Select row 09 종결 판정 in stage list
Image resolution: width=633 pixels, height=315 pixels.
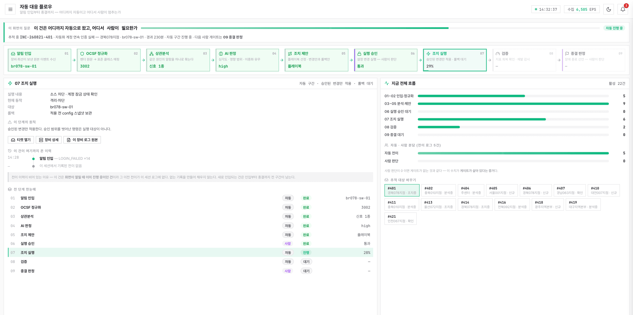[190, 271]
